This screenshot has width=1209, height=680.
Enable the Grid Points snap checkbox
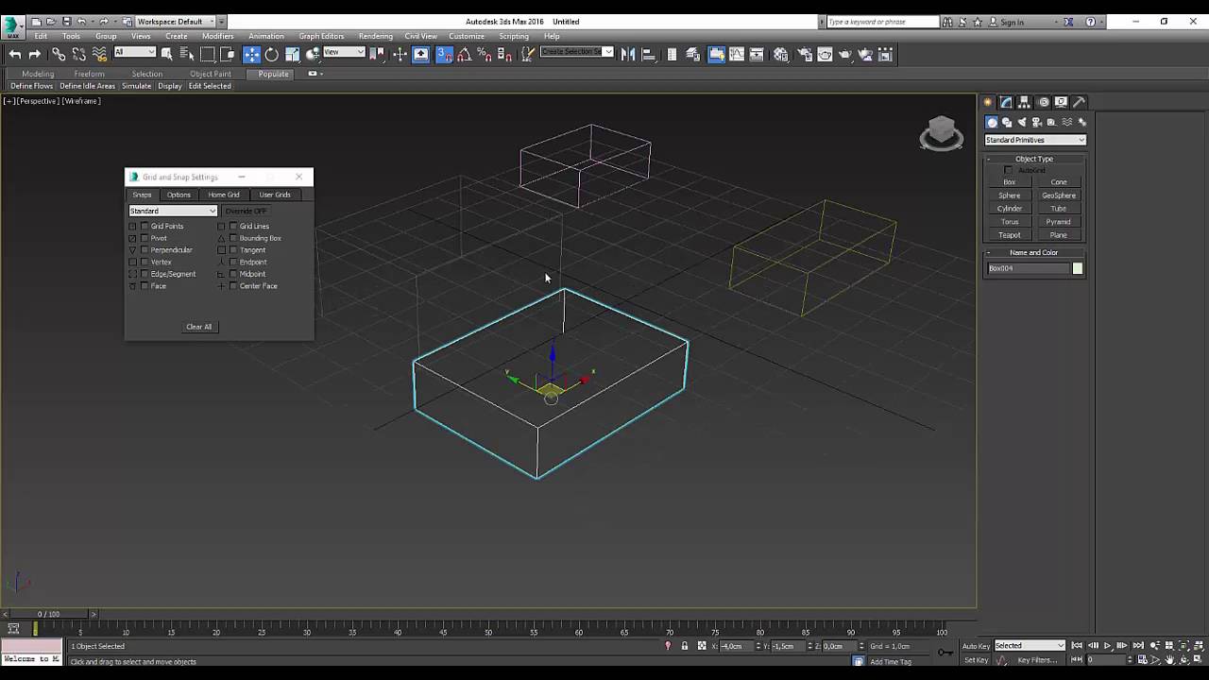click(145, 227)
